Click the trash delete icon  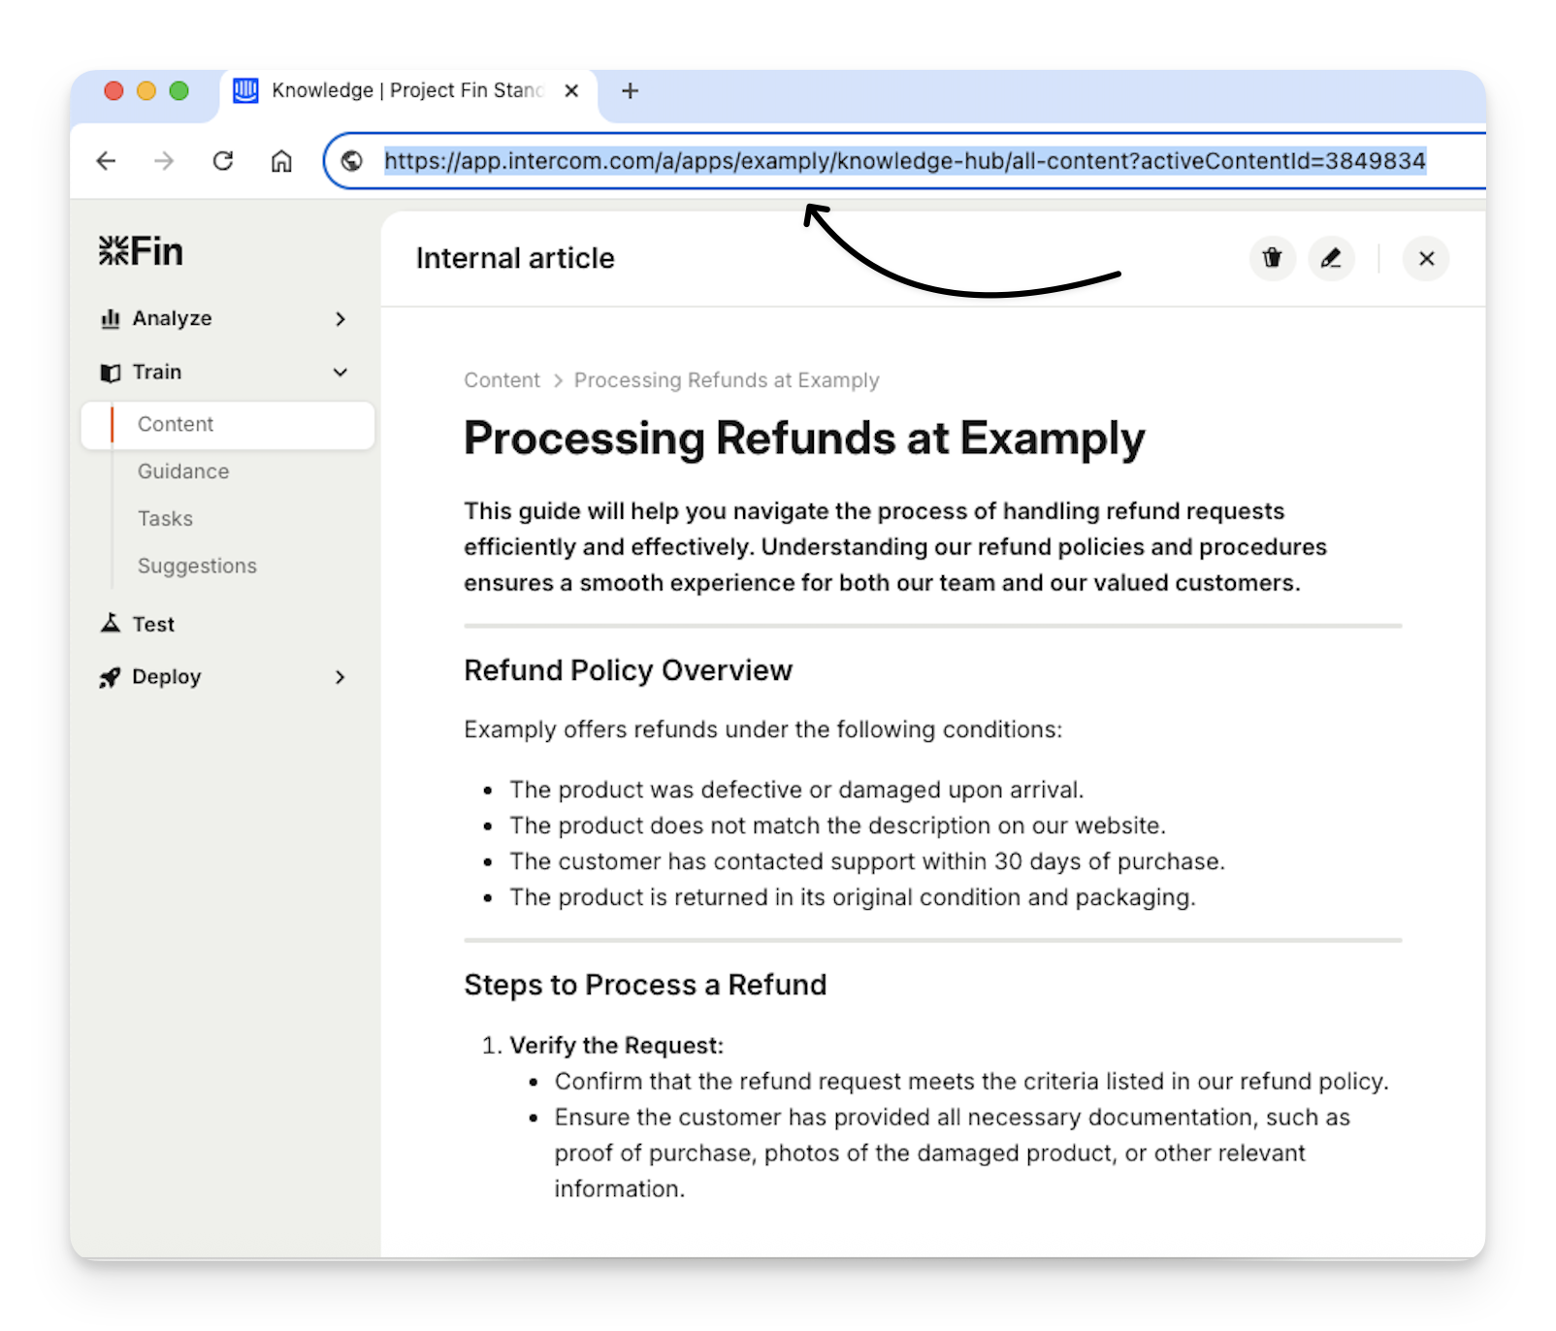coord(1272,258)
